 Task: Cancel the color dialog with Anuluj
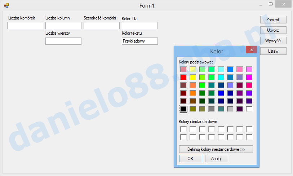point(216,159)
